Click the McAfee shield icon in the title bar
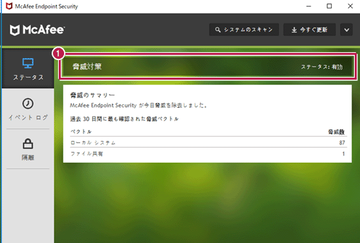This screenshot has width=360, height=243. tap(8, 6)
